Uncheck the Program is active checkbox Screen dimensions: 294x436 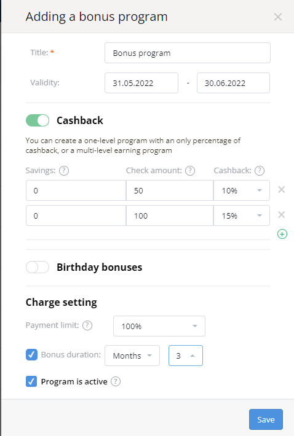point(31,381)
